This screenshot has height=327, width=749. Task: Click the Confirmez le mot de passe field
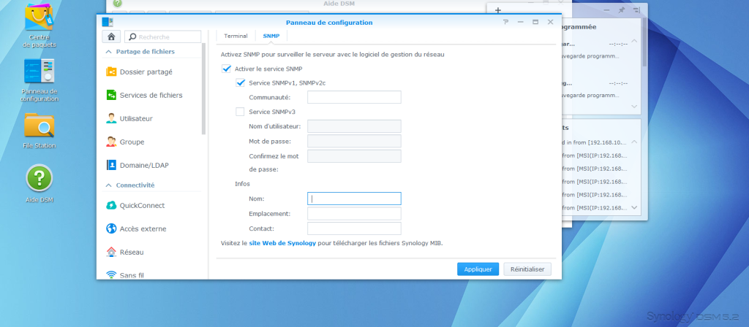[x=354, y=156]
